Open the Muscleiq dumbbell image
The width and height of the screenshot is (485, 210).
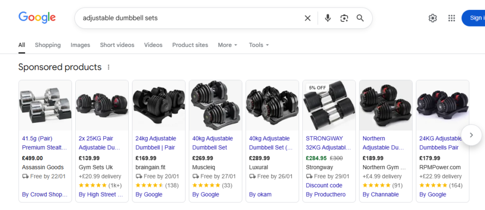[x=216, y=105]
